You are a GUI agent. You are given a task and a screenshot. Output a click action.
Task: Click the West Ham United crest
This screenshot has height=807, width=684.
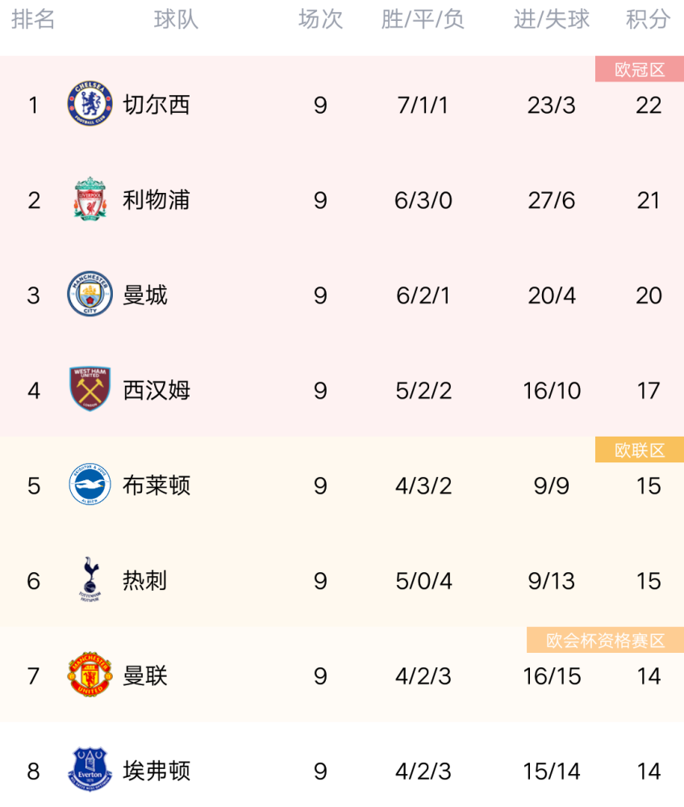coord(90,389)
